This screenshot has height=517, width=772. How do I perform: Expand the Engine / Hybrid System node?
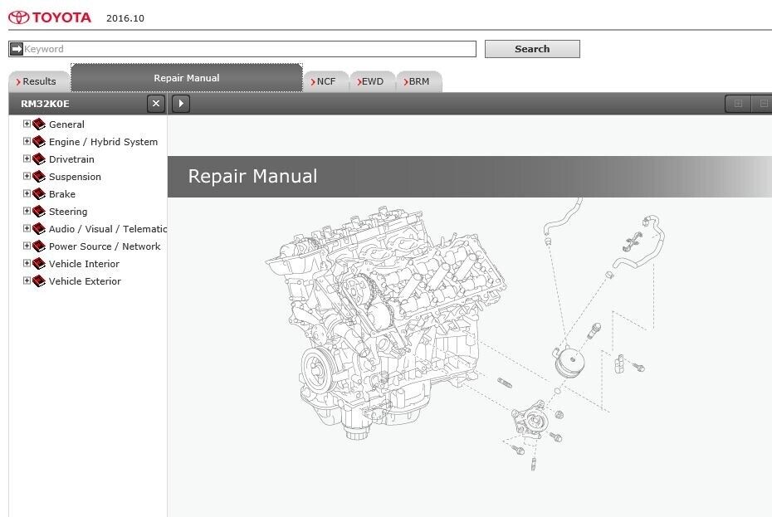[x=27, y=142]
